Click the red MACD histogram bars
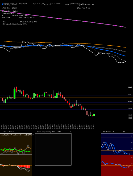Image resolution: width=133 pixels, height=176 pixels. tap(24, 167)
